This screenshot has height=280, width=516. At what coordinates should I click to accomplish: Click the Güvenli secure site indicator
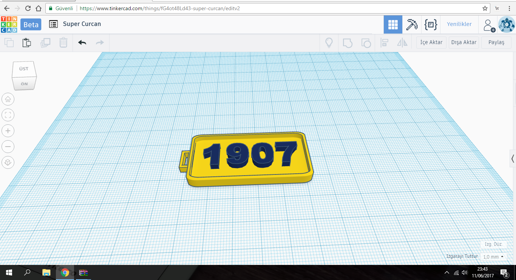coord(61,8)
